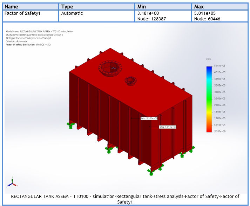Click legend value 4.009e+05
Viewport: 250px width, 206px height.
pos(220,79)
